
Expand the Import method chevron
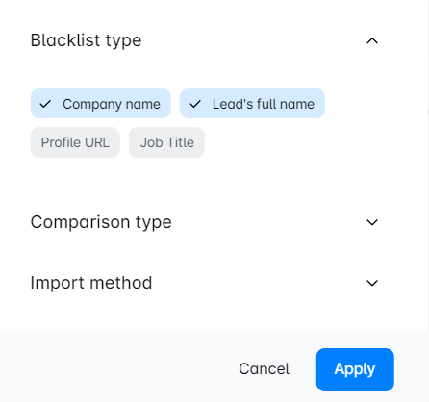tap(372, 283)
